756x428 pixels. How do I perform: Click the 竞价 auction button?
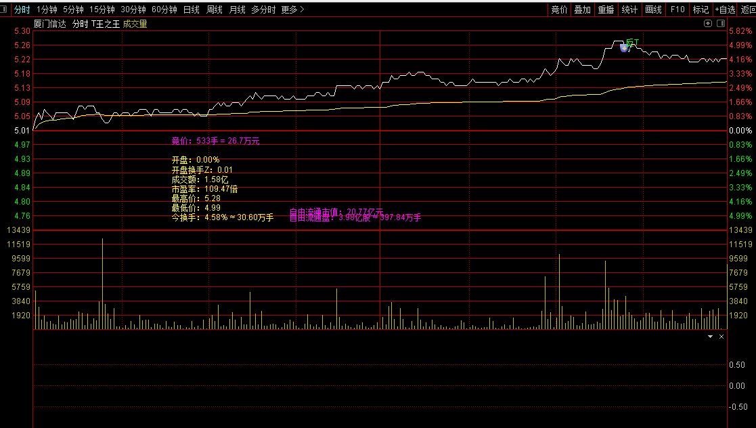click(559, 9)
